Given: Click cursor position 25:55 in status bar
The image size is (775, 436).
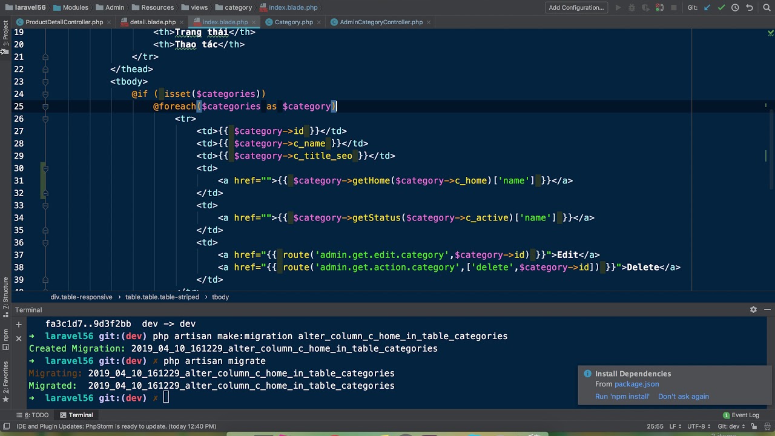Looking at the screenshot, I should [x=655, y=426].
